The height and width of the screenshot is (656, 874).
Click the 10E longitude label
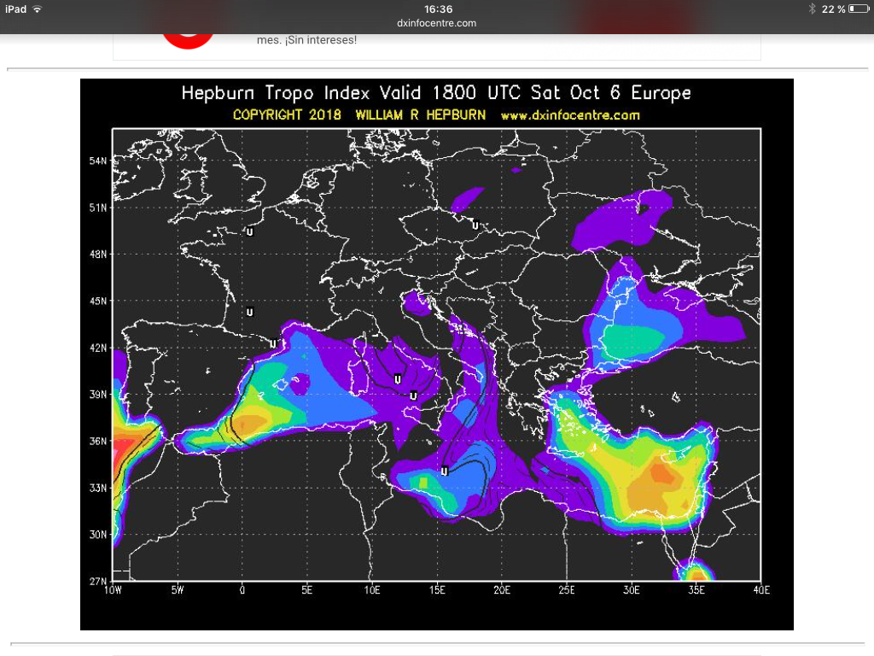coord(372,590)
